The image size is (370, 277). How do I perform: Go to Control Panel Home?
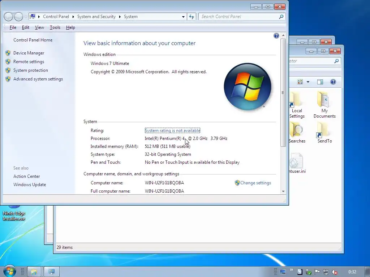(33, 40)
